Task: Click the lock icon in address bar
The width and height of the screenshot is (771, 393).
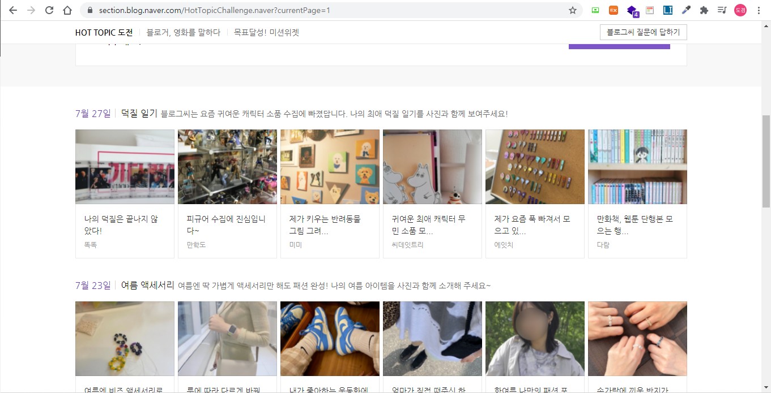Action: [90, 10]
